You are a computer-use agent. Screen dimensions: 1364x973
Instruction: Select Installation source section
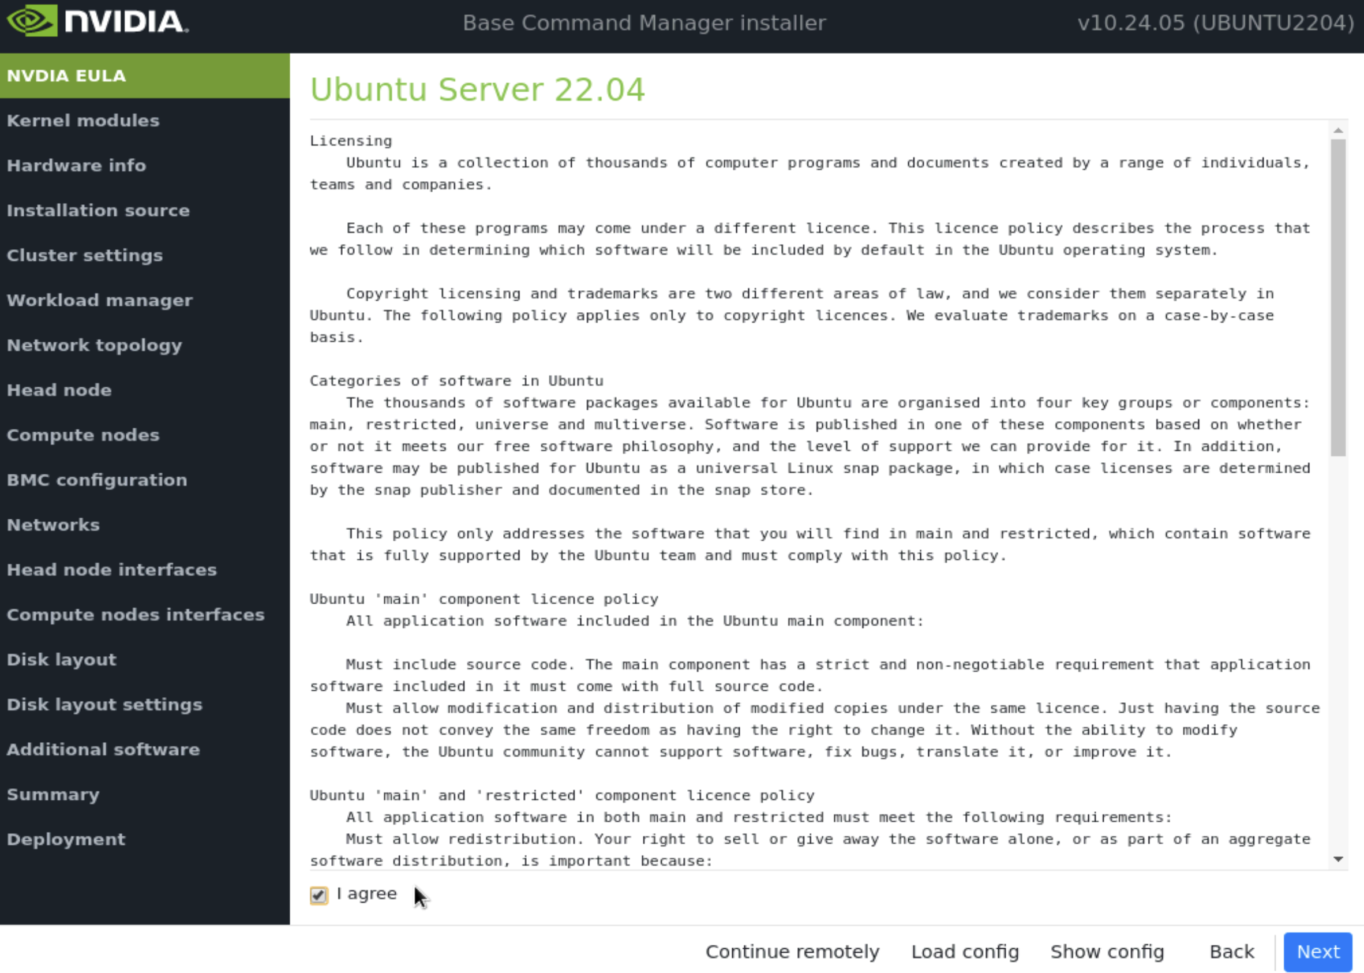[99, 209]
